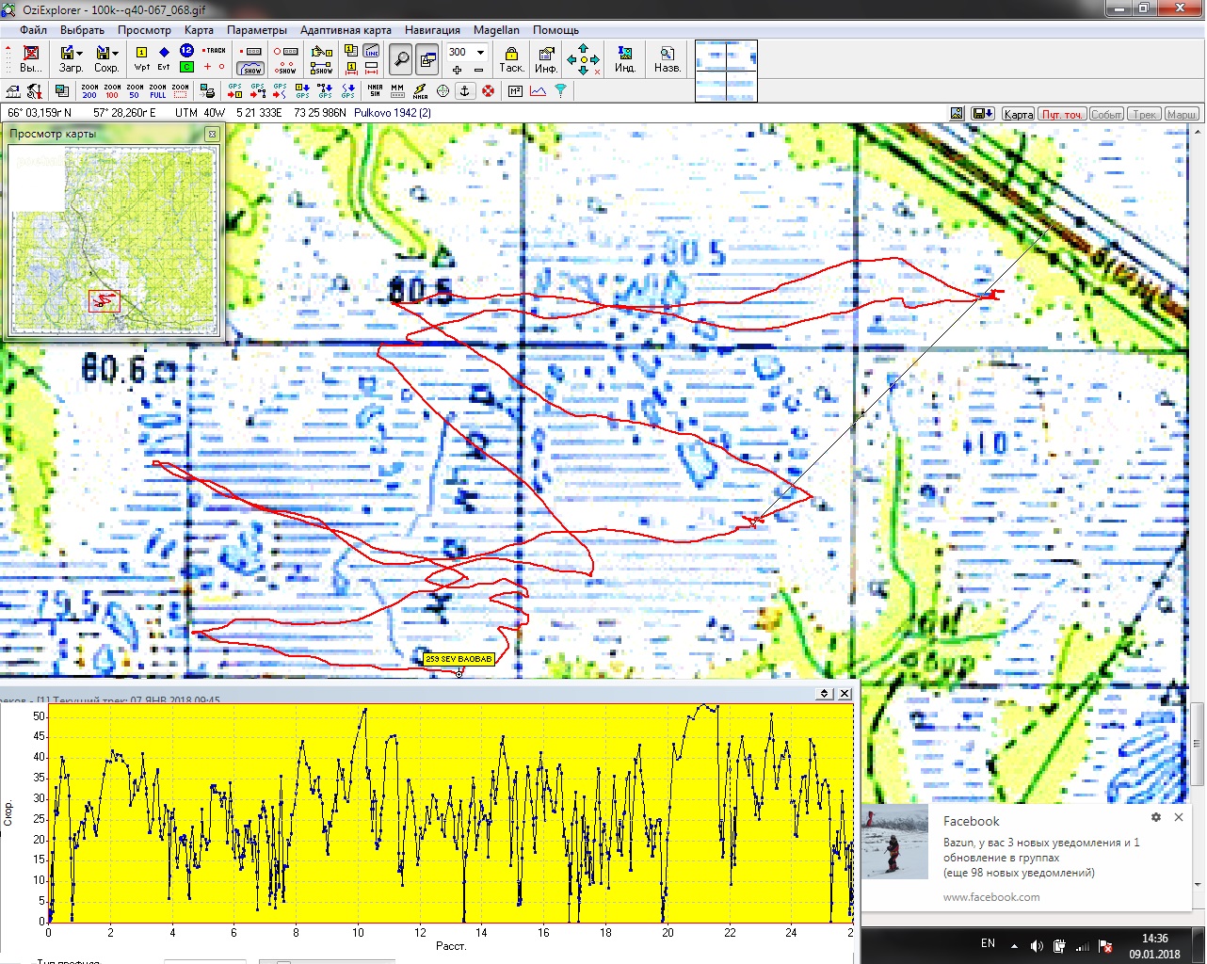Open the anchor alarm tool
Screen dimensions: 1207x964
pos(464,91)
